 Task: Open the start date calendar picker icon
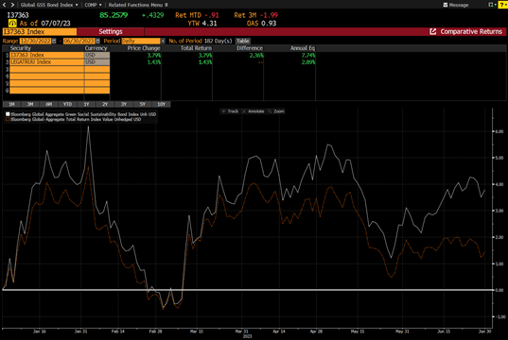(x=54, y=41)
